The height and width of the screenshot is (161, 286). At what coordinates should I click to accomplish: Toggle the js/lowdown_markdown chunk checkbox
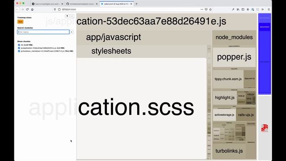19,51
